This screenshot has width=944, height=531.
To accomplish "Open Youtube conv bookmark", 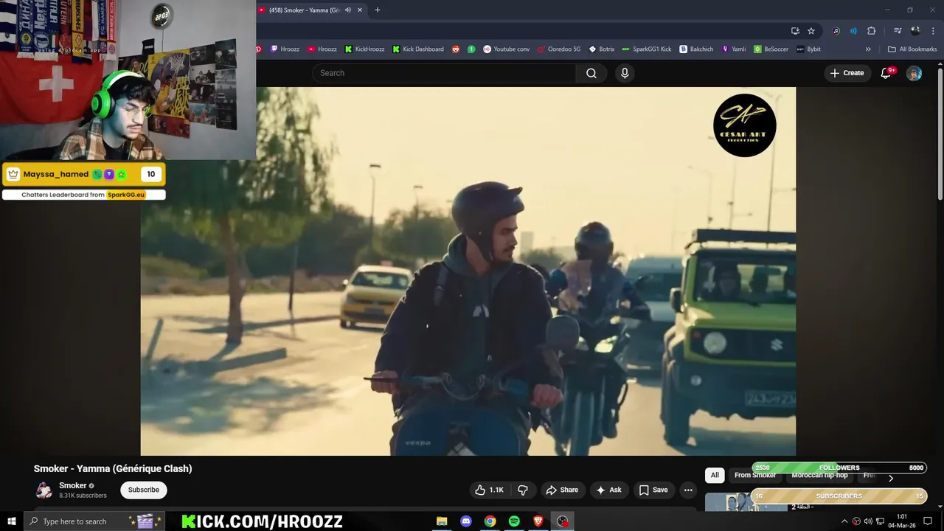I will coord(507,49).
